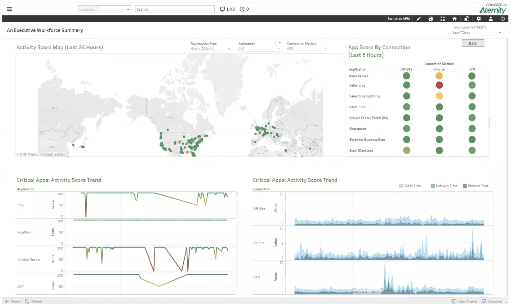
Task: Expand the caret next to the Application filter funnel
Action: (x=280, y=43)
